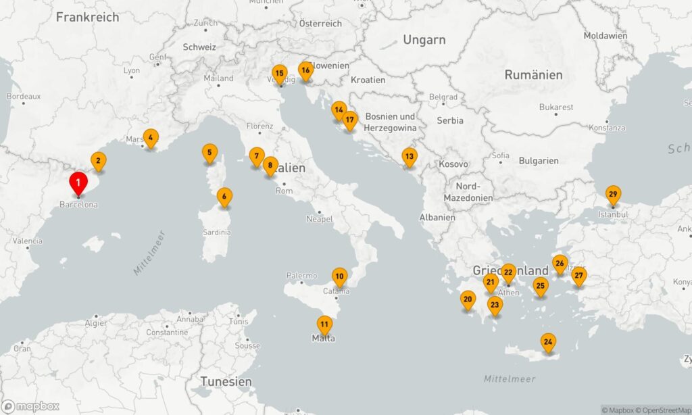Open marker 29 at Istanbul
The height and width of the screenshot is (415, 692).
click(613, 195)
